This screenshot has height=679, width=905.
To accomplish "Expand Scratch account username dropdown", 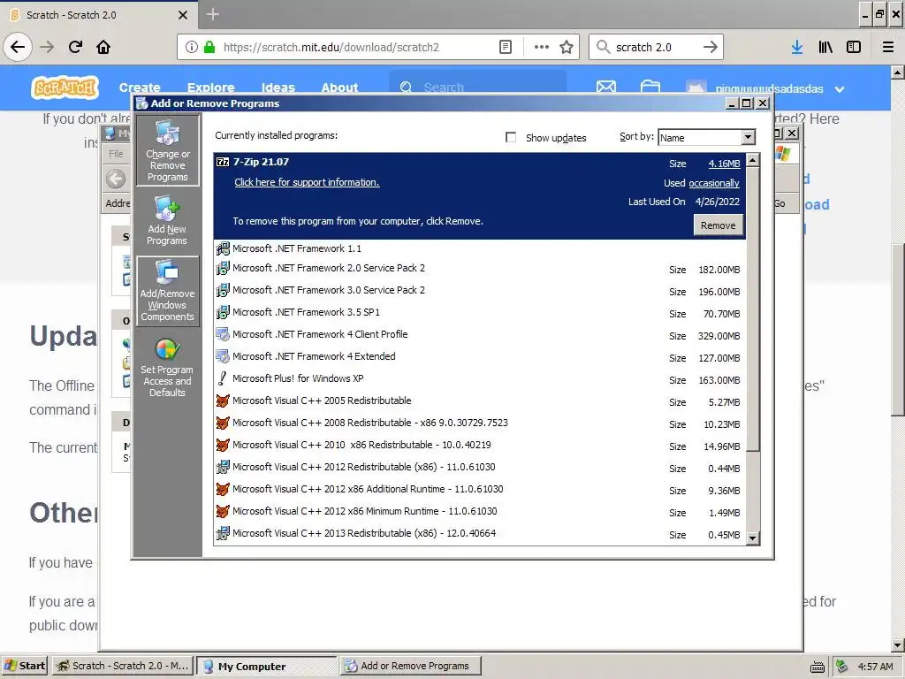I will pyautogui.click(x=840, y=89).
